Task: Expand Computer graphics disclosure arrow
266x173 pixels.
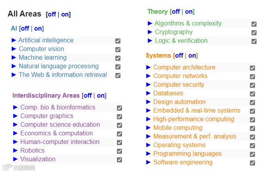Action: [16, 116]
